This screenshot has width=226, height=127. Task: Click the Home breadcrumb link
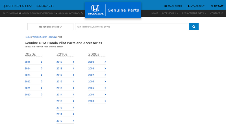click(x=28, y=37)
